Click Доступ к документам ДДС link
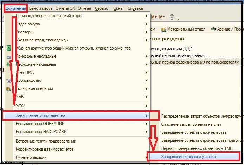This screenshot has width=244, height=165. 171,49
